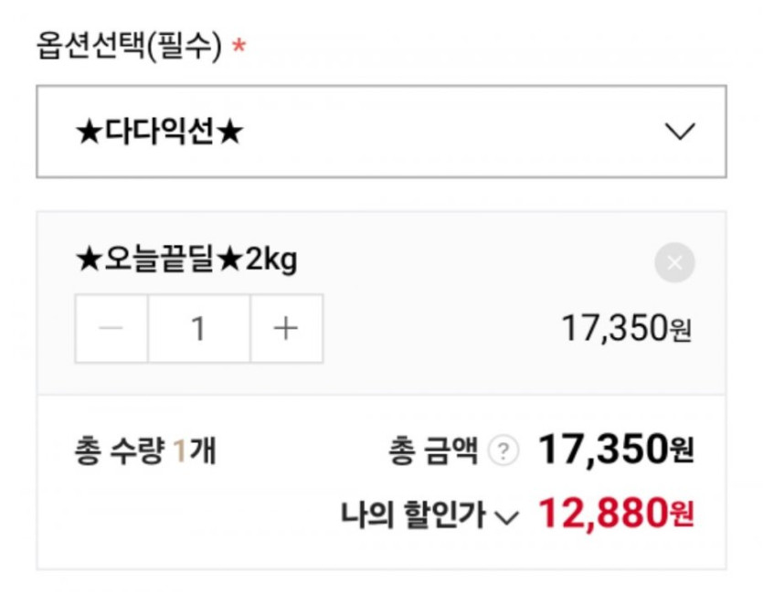
Task: Click the option dropdown chevron arrow
Action: point(680,132)
